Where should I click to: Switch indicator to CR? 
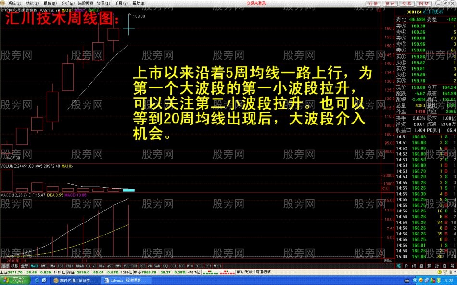(x=88, y=266)
